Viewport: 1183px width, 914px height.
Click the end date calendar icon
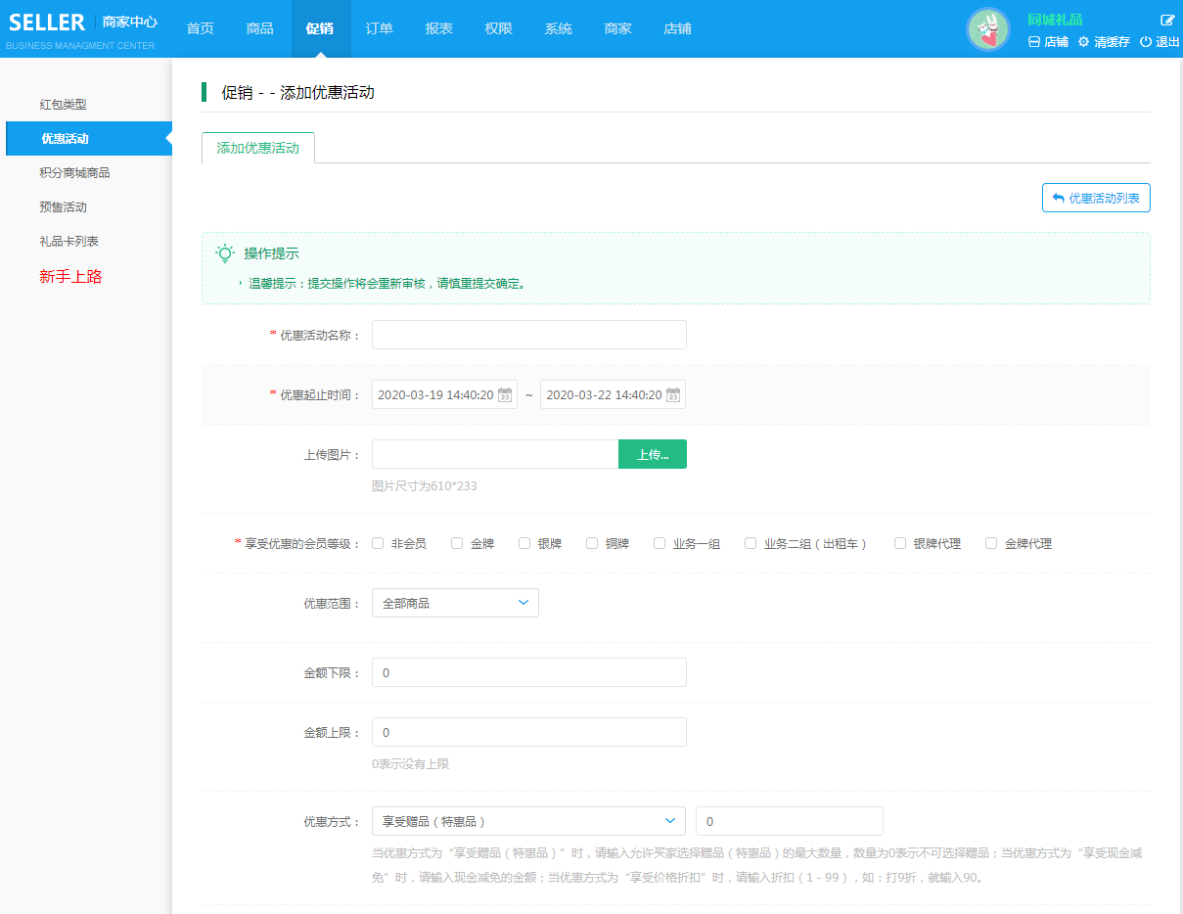(x=673, y=395)
